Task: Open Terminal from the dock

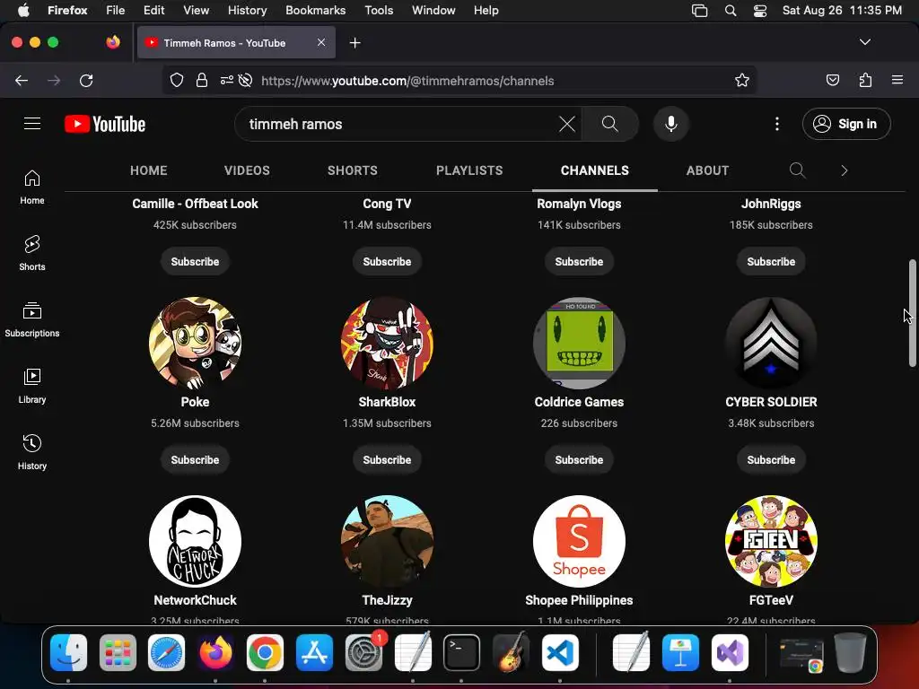Action: coord(461,653)
